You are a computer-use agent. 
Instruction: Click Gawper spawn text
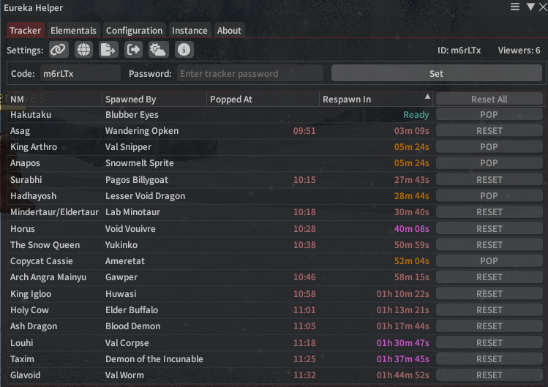coord(121,277)
